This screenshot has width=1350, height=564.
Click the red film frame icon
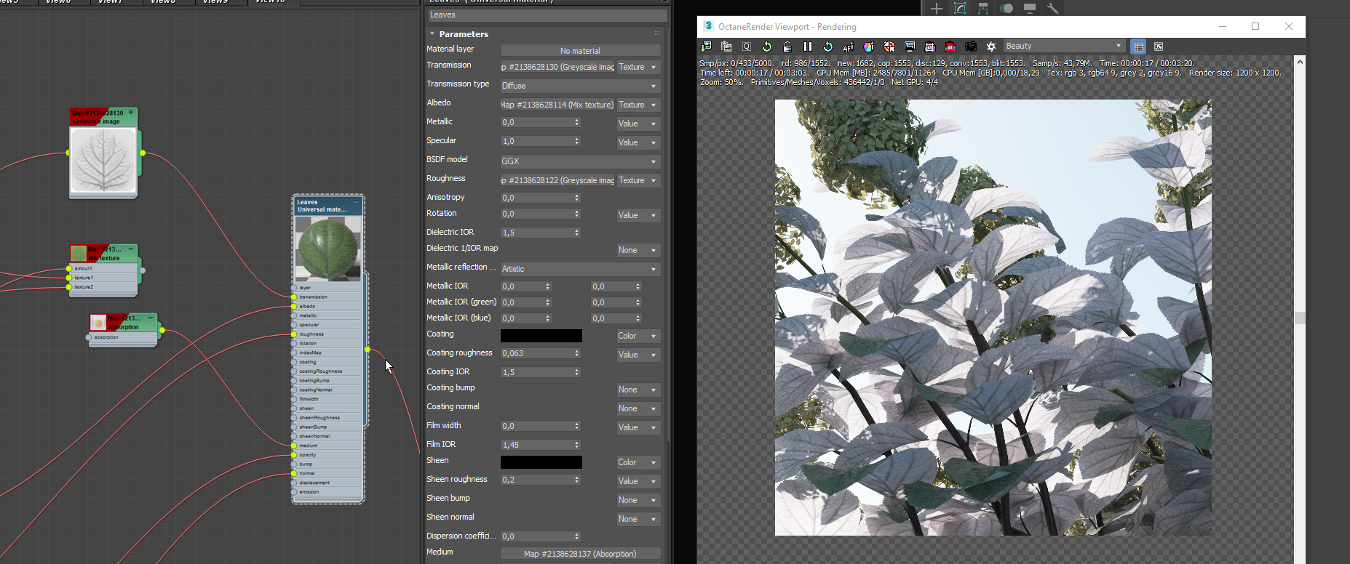pyautogui.click(x=950, y=47)
